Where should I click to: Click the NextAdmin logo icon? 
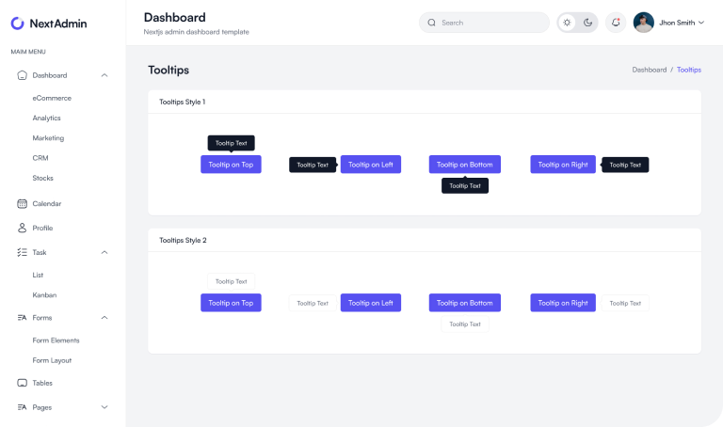point(18,23)
